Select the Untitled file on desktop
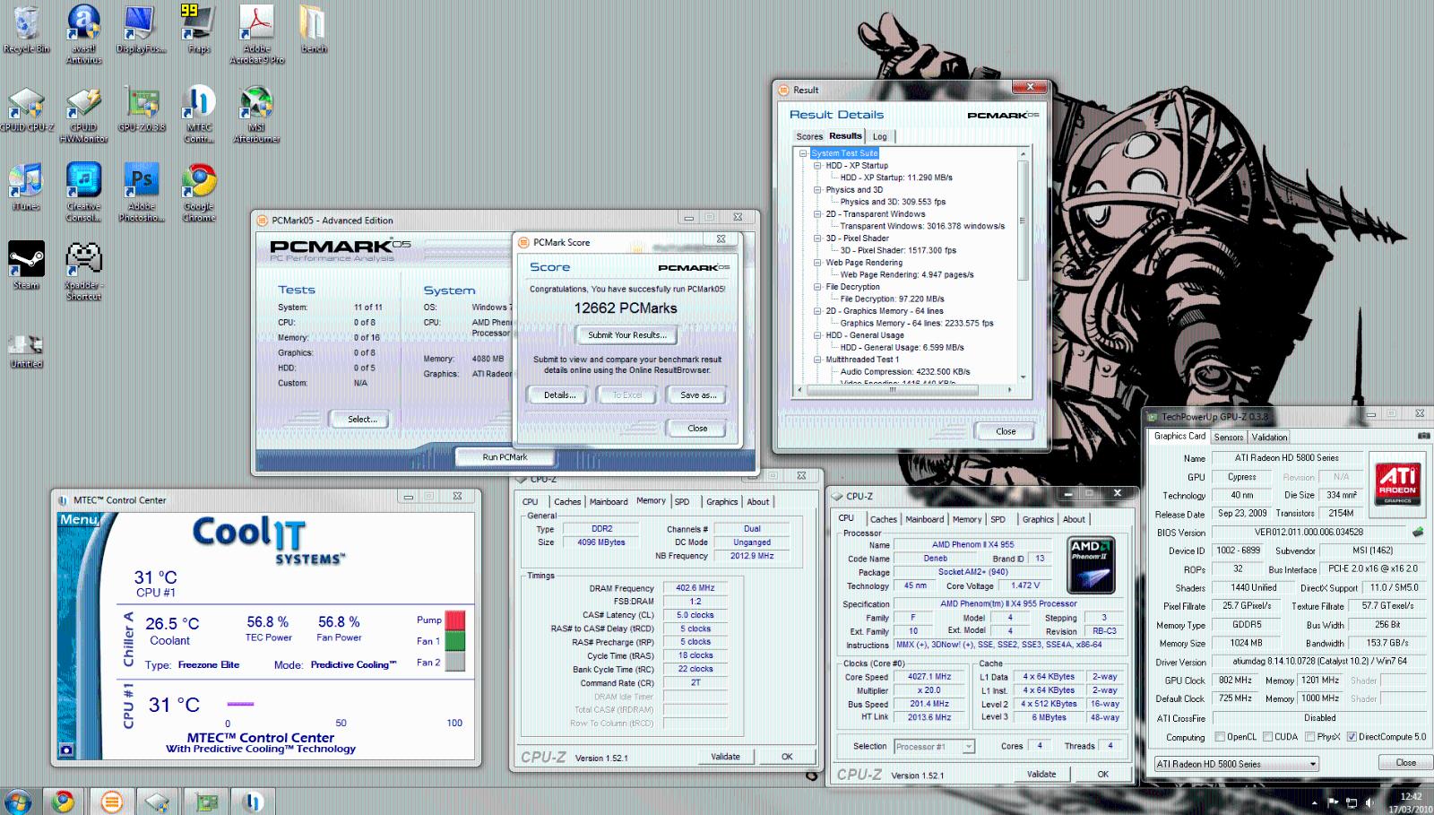 pyautogui.click(x=26, y=351)
